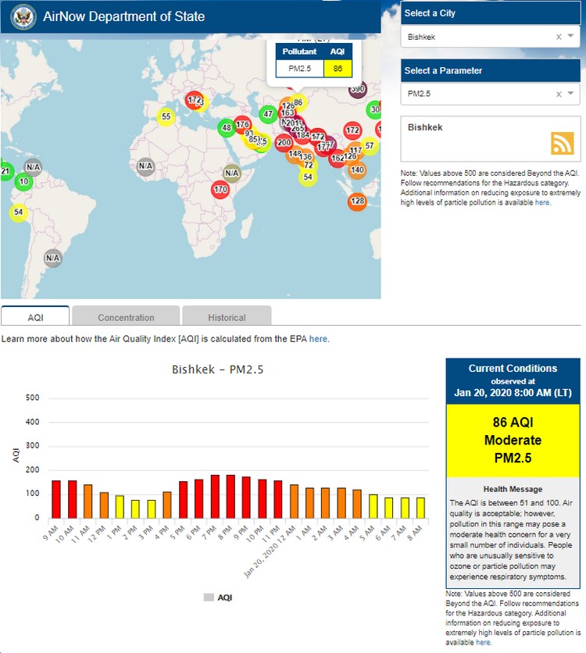This screenshot has height=653, width=586.
Task: Open the Historical tab
Action: pos(227,317)
